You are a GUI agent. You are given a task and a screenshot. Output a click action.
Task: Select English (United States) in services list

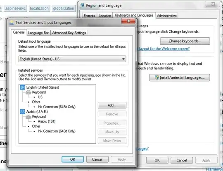click(x=43, y=87)
